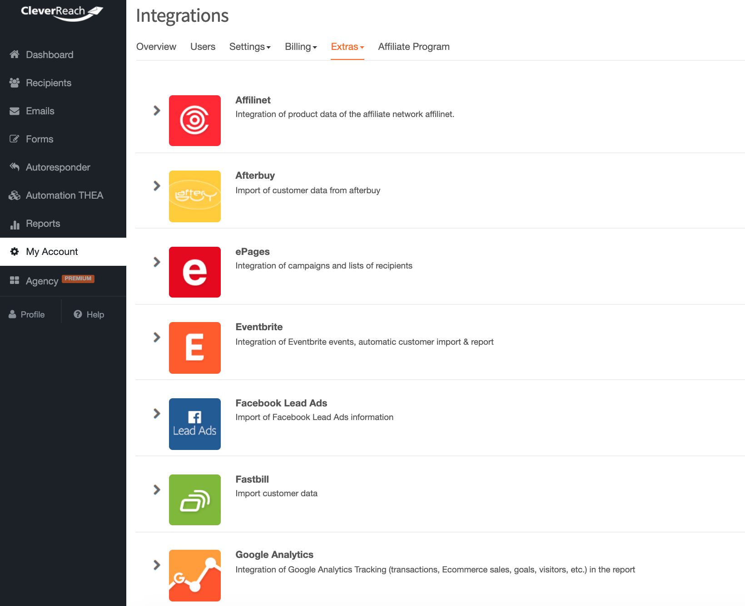Click the PREMIUM badge
The height and width of the screenshot is (606, 745).
click(78, 279)
